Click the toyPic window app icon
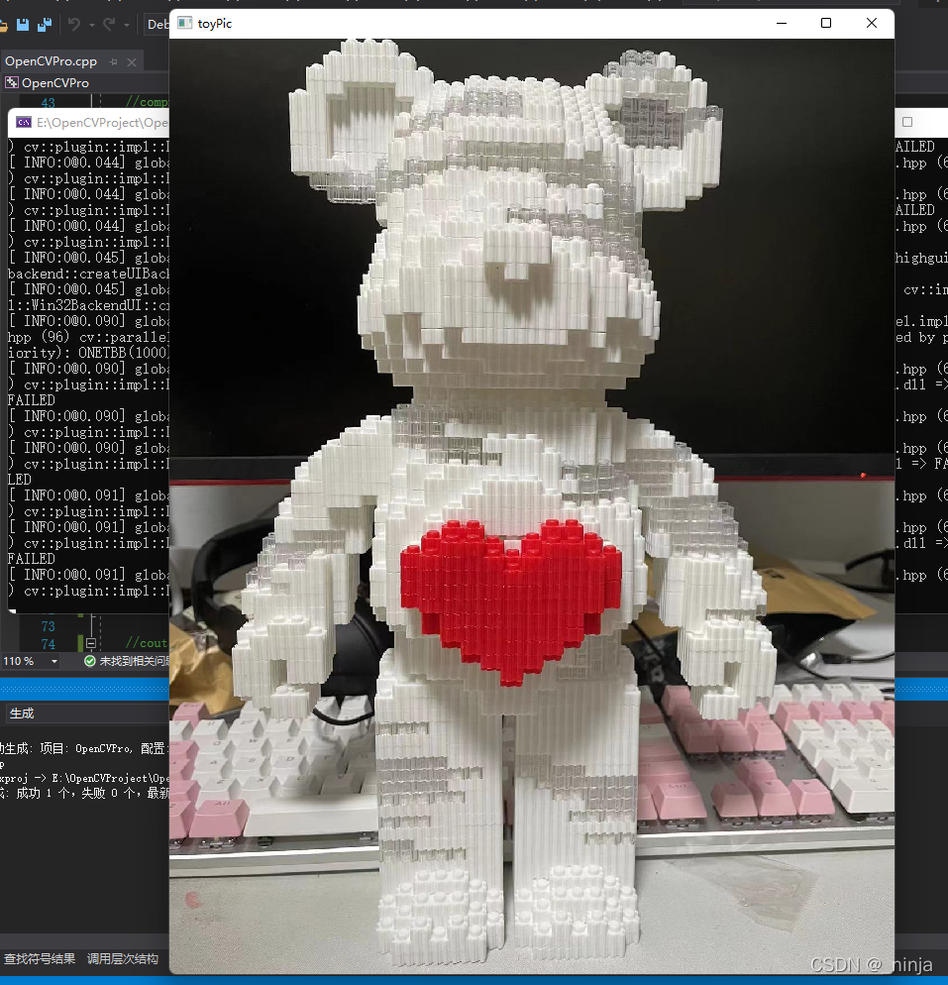 (184, 23)
